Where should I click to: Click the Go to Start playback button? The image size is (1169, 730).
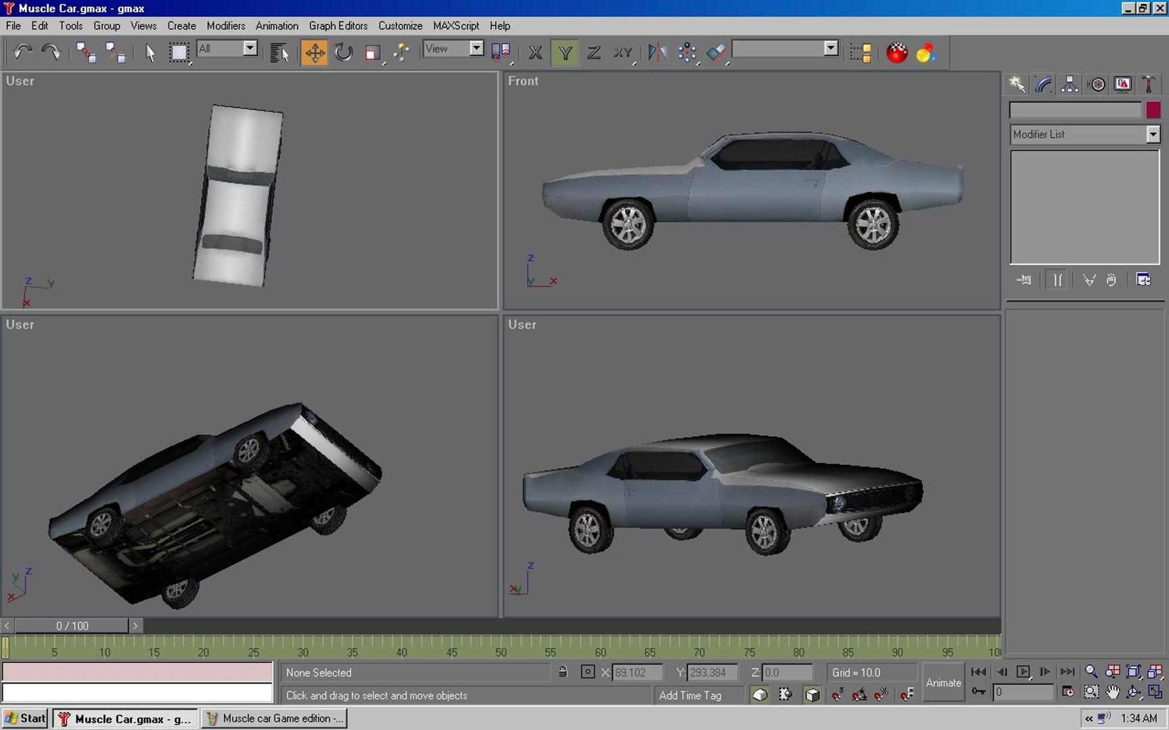pos(978,671)
